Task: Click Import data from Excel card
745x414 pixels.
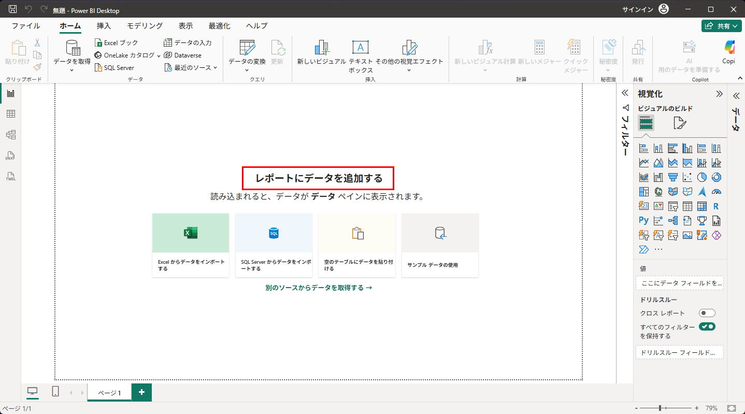Action: click(x=191, y=245)
